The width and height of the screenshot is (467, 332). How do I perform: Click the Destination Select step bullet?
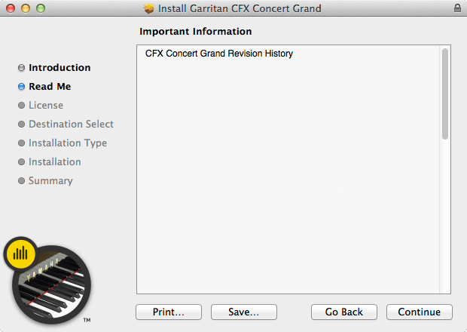click(x=21, y=124)
